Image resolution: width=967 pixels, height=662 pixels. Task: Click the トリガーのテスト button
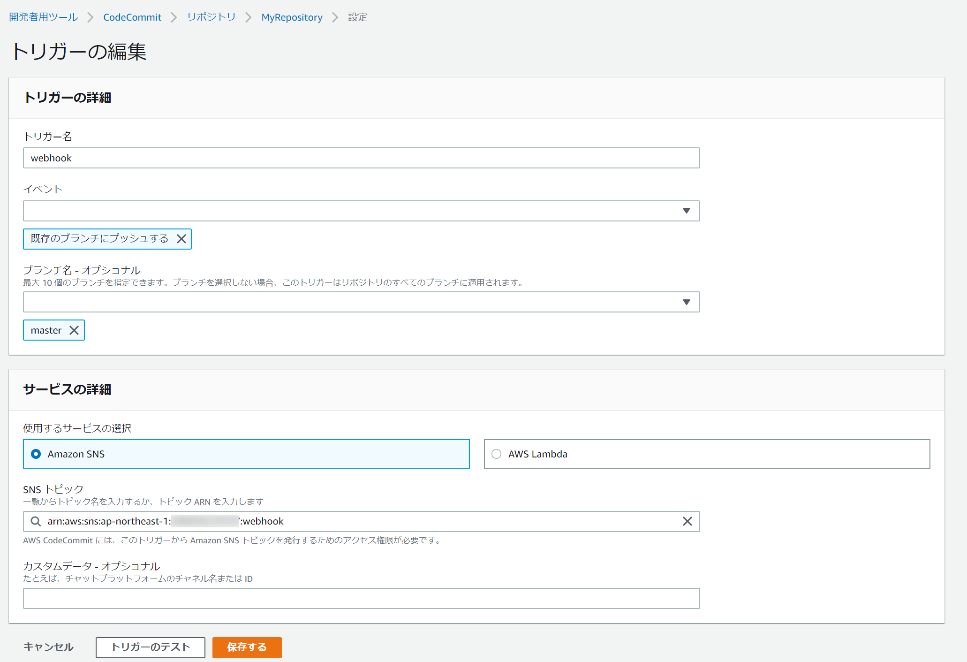[150, 647]
